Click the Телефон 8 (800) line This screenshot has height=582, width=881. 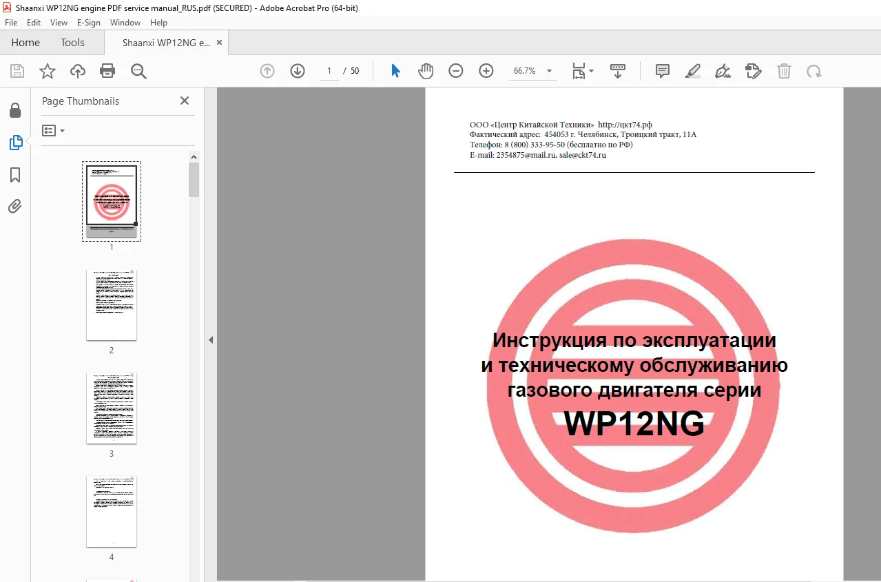pyautogui.click(x=551, y=145)
